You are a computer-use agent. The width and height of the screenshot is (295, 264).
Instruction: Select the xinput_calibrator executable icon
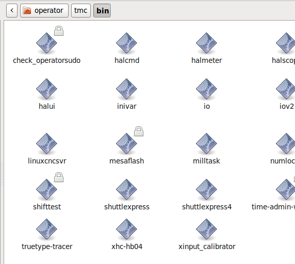pos(206,229)
